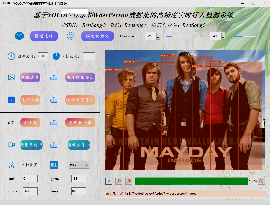Pause detection with the pause button
The width and height of the screenshot is (270, 205).
click(119, 181)
